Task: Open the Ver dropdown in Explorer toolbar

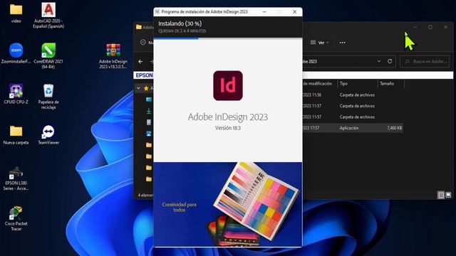Action: click(x=320, y=43)
